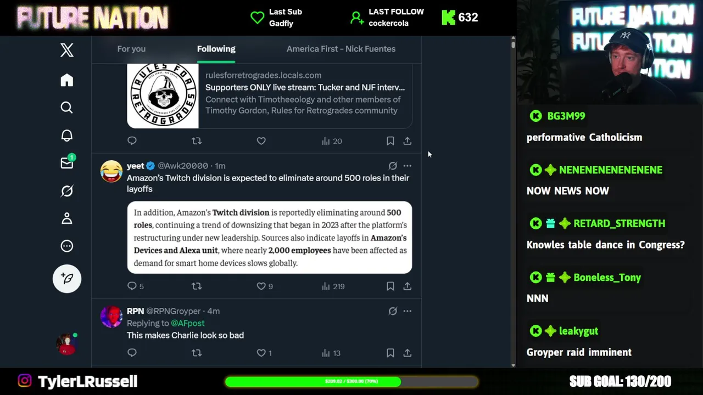The image size is (703, 395).
Task: Click the Twitch layoffs article screenshot
Action: 269,238
